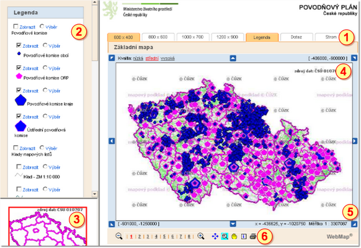
Task: Pan map north with top arrow button
Action: [x=233, y=58]
